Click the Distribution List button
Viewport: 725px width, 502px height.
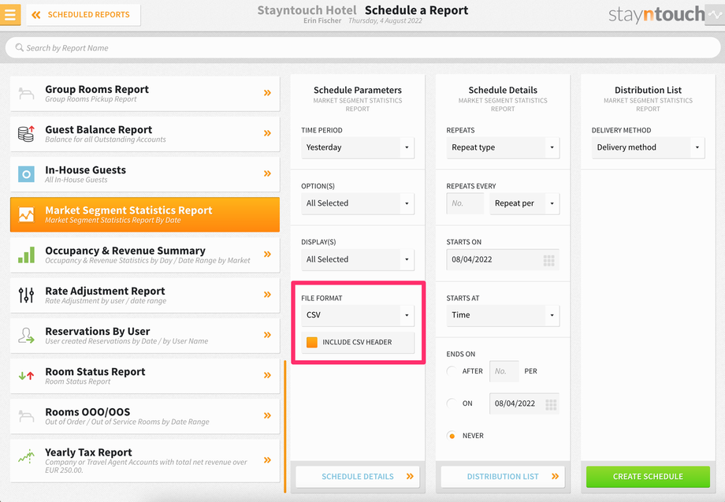(x=503, y=477)
